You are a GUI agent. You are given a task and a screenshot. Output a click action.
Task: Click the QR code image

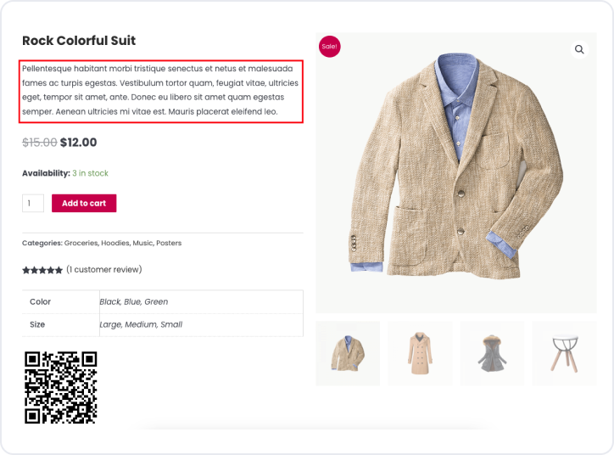60,387
